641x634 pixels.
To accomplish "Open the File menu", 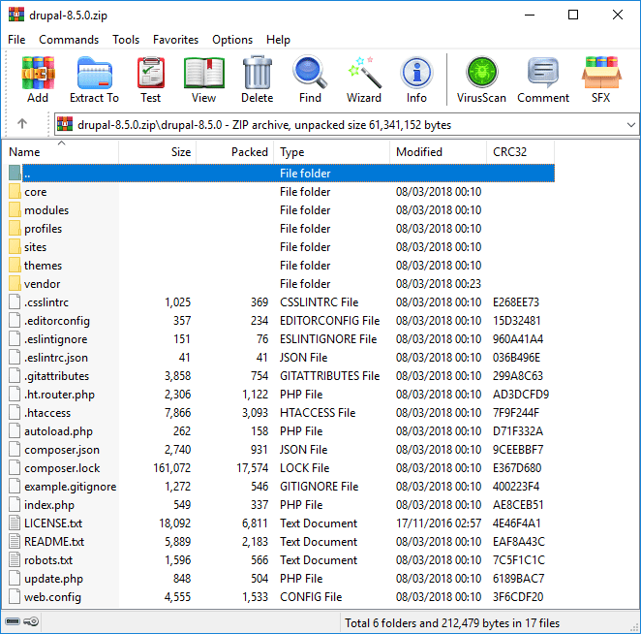I will 16,40.
